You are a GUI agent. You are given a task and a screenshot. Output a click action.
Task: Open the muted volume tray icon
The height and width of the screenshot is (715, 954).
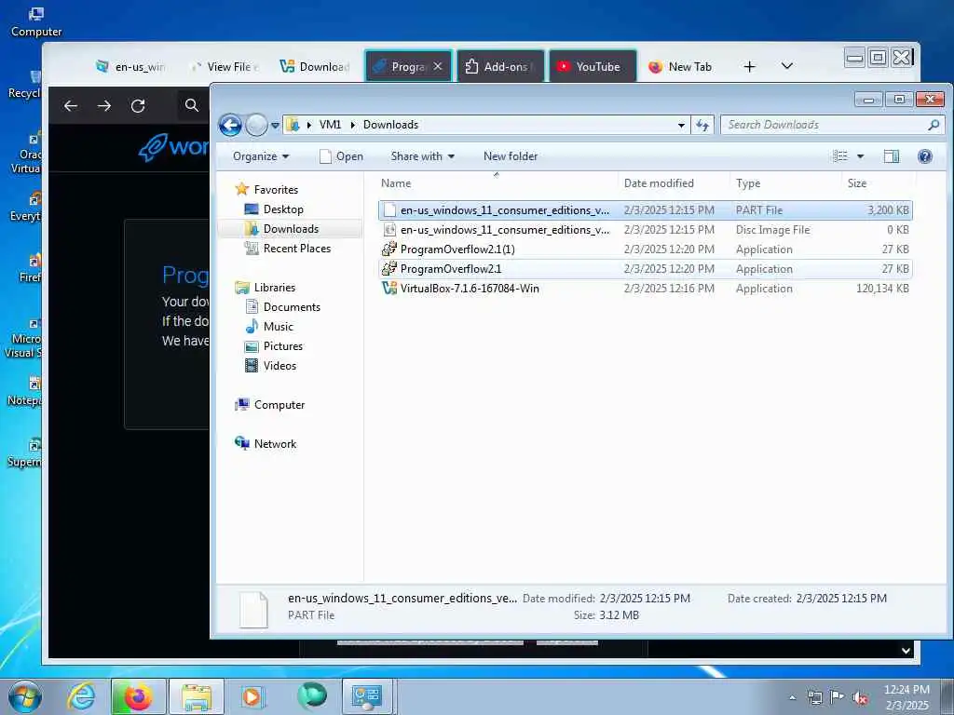[x=860, y=697]
